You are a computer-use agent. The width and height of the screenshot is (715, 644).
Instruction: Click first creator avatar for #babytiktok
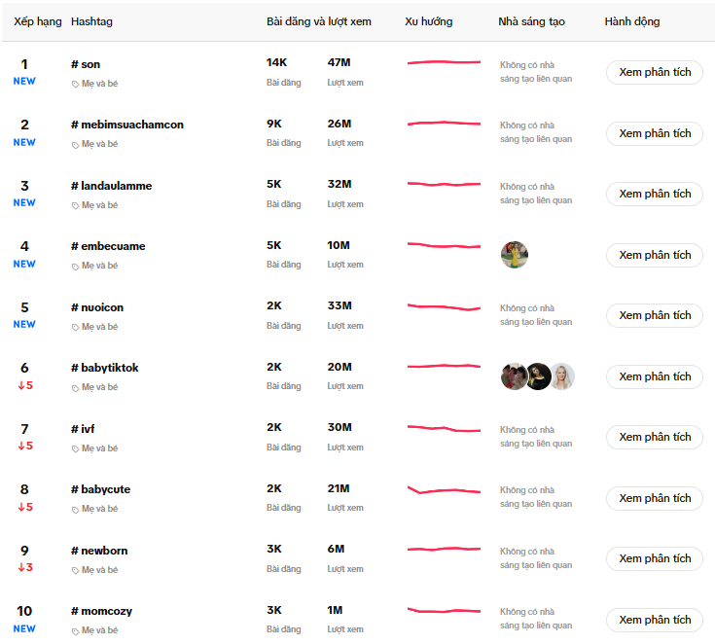tap(514, 376)
